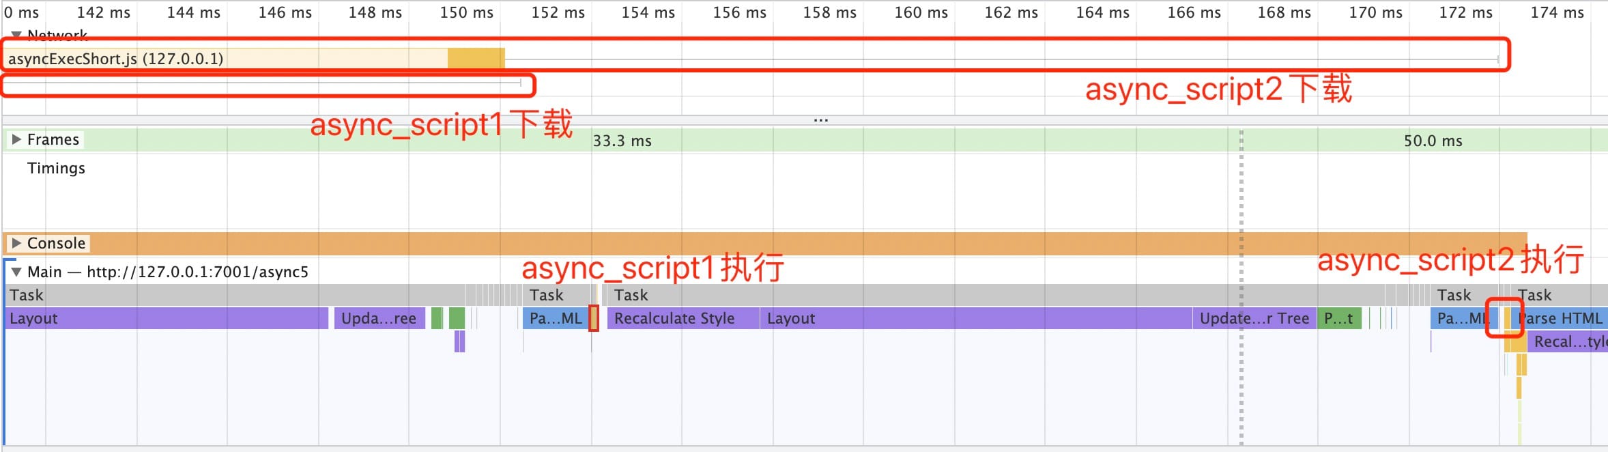Collapse the Network track section

tap(16, 34)
